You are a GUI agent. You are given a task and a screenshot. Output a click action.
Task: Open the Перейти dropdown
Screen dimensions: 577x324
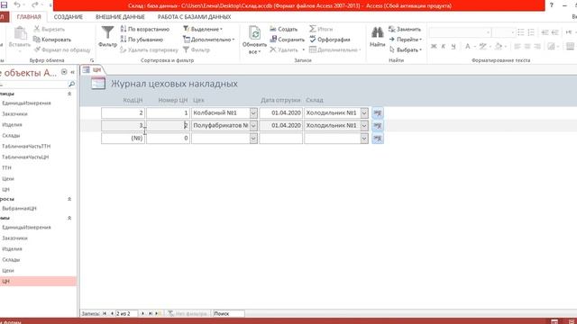pos(406,40)
